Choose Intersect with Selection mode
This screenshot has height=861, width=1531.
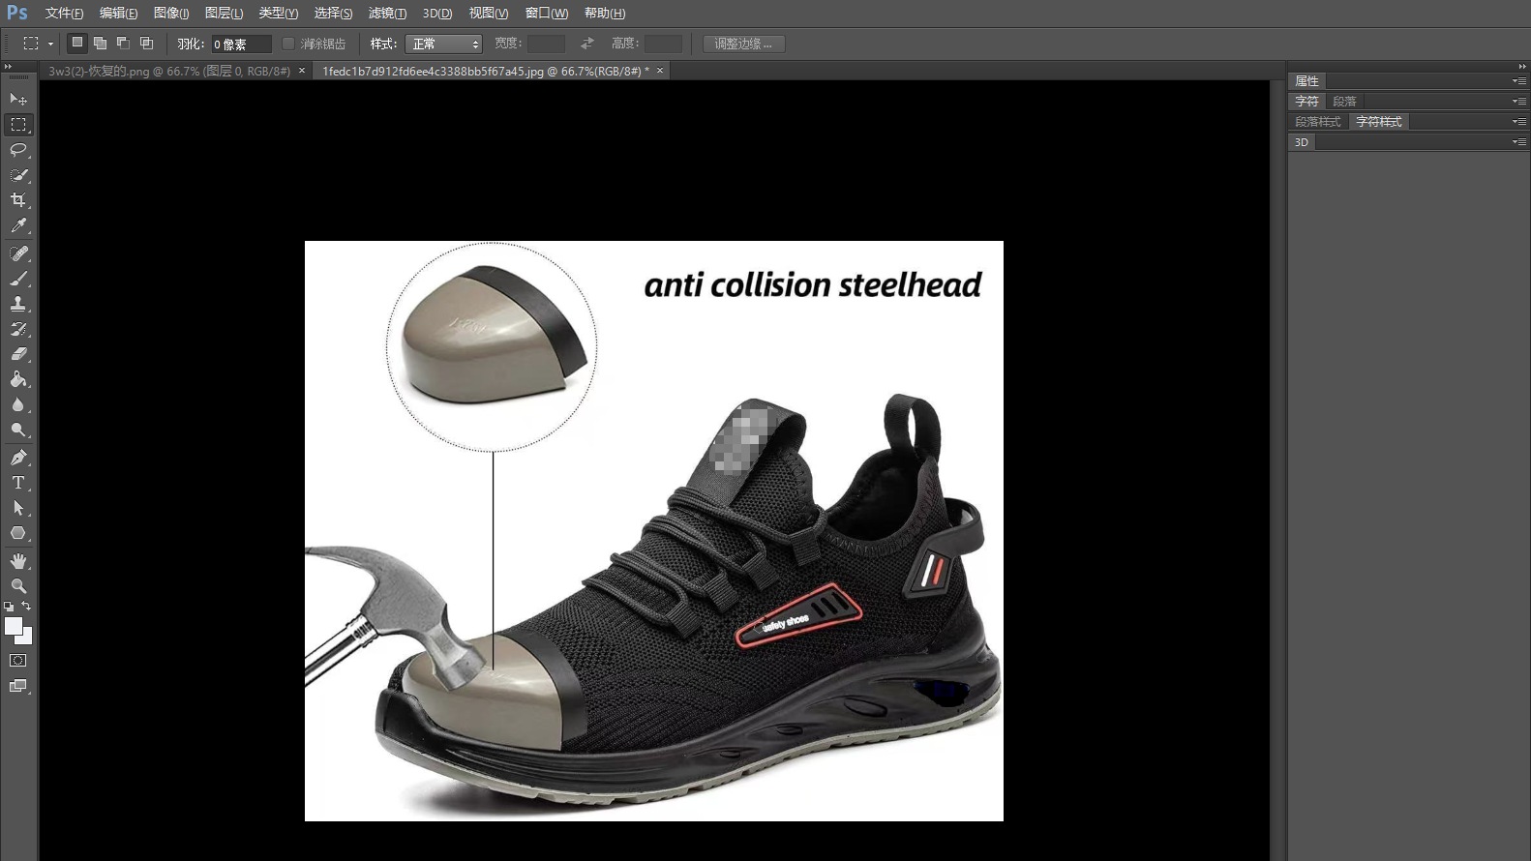tap(146, 44)
